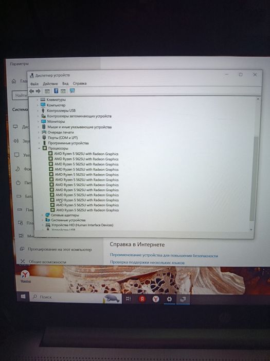Click the red Yandex icon on the taskbar
The image size is (270, 361).
[142, 299]
